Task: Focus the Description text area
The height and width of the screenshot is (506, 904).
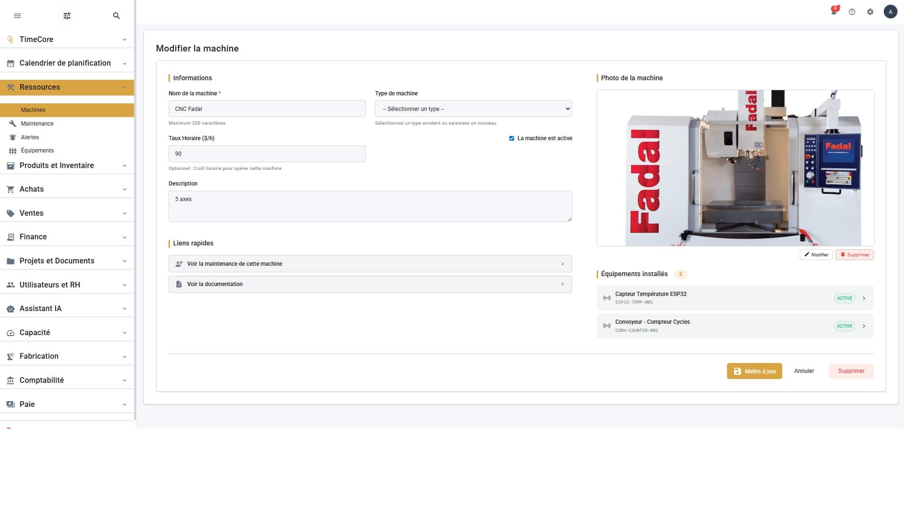Action: point(370,206)
